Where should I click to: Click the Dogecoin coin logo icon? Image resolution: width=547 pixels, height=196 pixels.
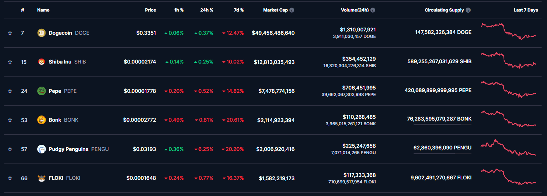42,33
